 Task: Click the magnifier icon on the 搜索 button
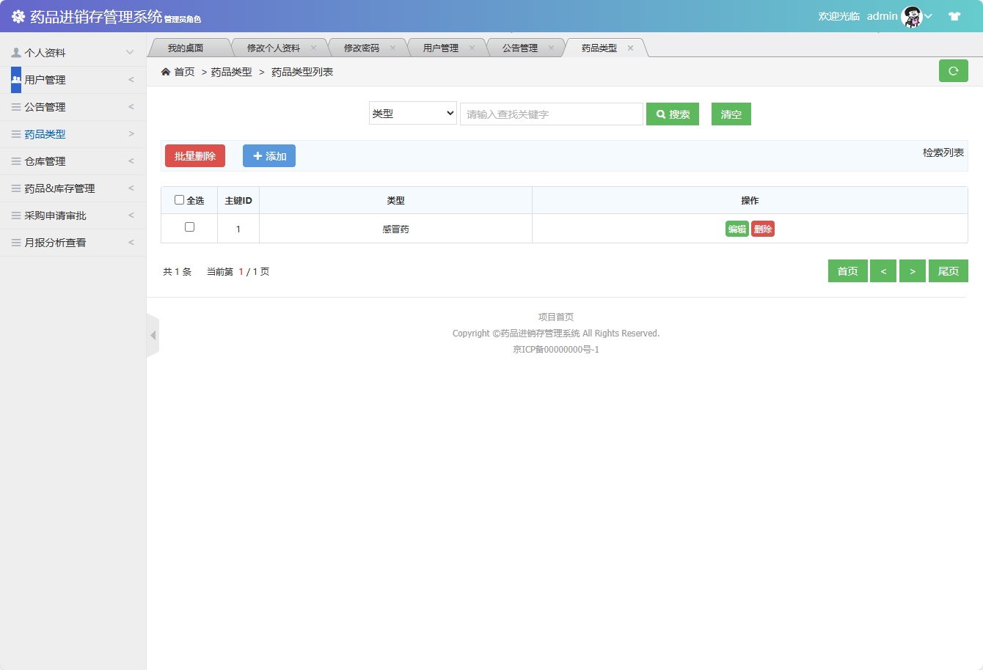[x=659, y=114]
